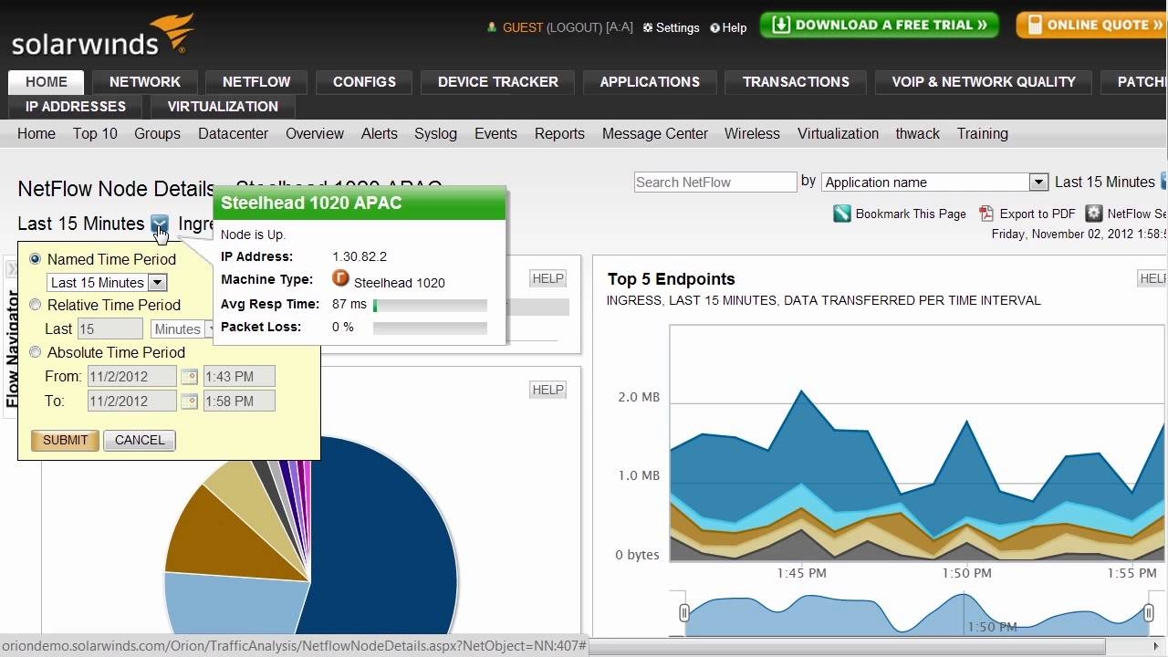Viewport: 1168px width, 657px height.
Task: Open the Last 15 Minutes dropdown
Action: pos(157,283)
